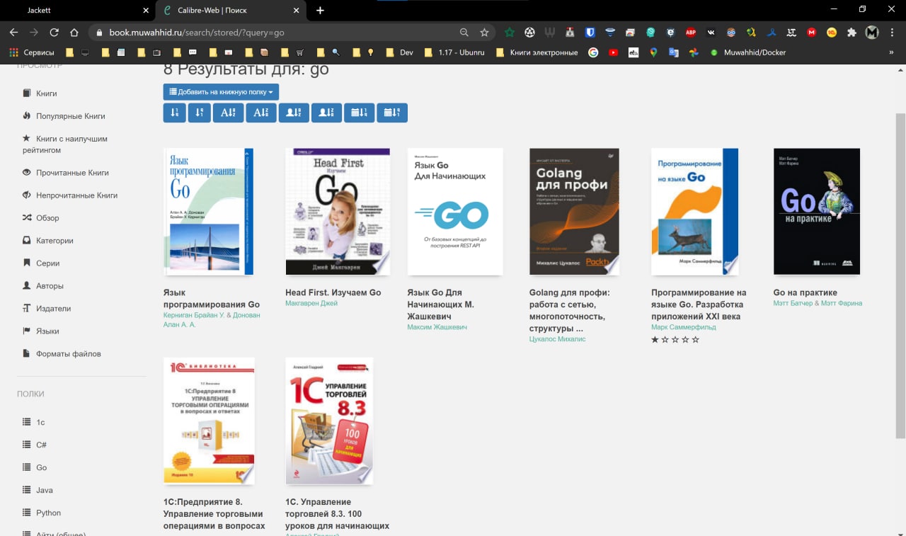Click author link 'Макгаврен Джей'

click(x=311, y=303)
